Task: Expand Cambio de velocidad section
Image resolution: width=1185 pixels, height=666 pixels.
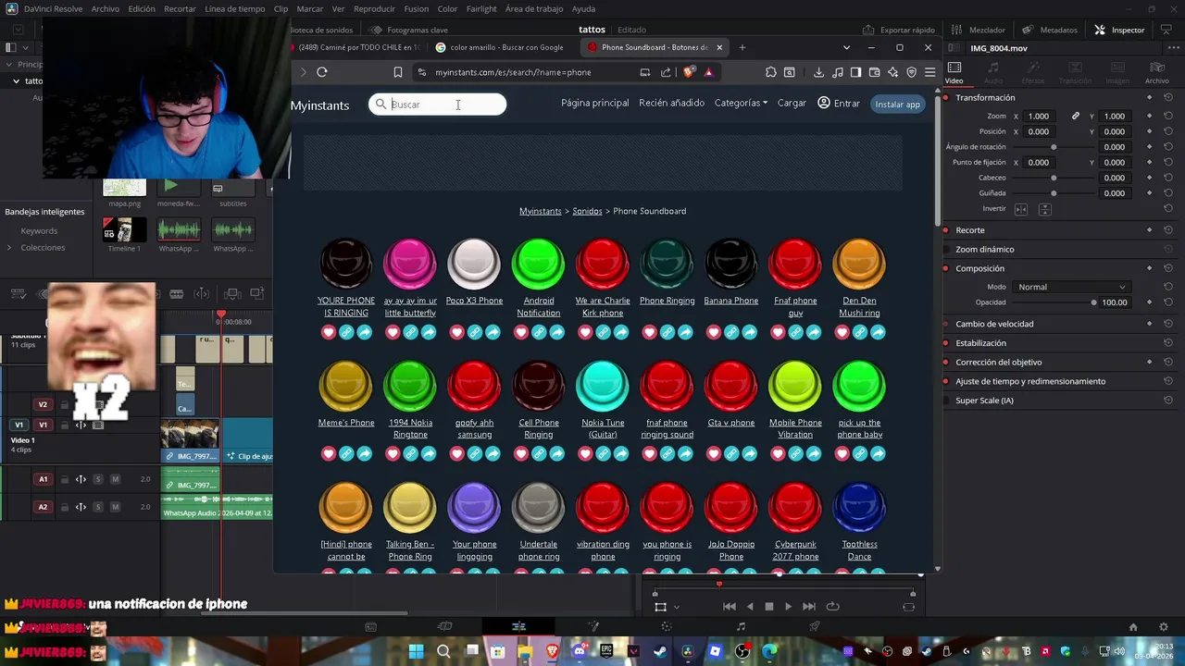Action: (994, 324)
